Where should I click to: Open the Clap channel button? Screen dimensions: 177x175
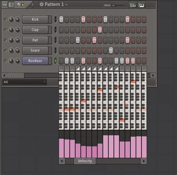(x=35, y=30)
